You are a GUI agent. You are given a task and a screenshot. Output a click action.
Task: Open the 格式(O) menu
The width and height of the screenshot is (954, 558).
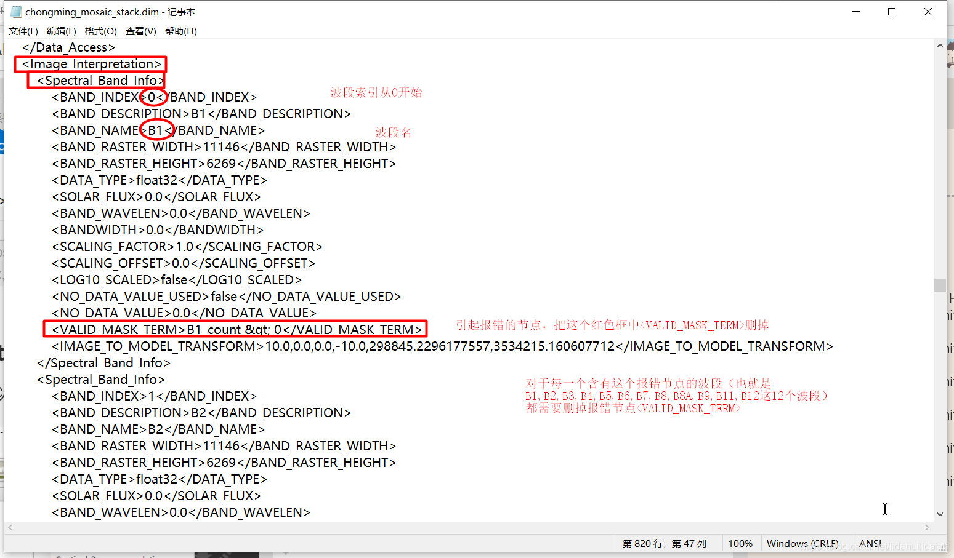[100, 31]
